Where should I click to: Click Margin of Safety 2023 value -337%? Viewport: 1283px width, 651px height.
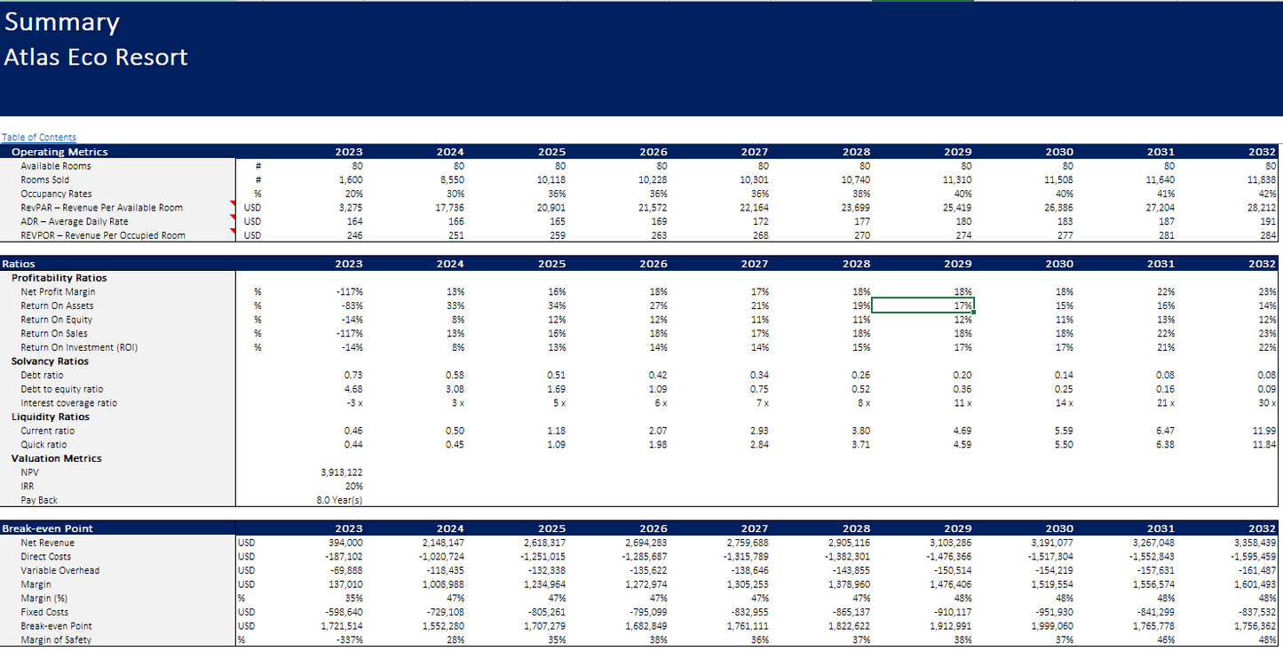[350, 639]
